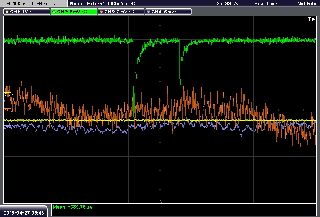This screenshot has width=320, height=217.
Task: Select the CH1 1V channel button
Action: (27, 12)
